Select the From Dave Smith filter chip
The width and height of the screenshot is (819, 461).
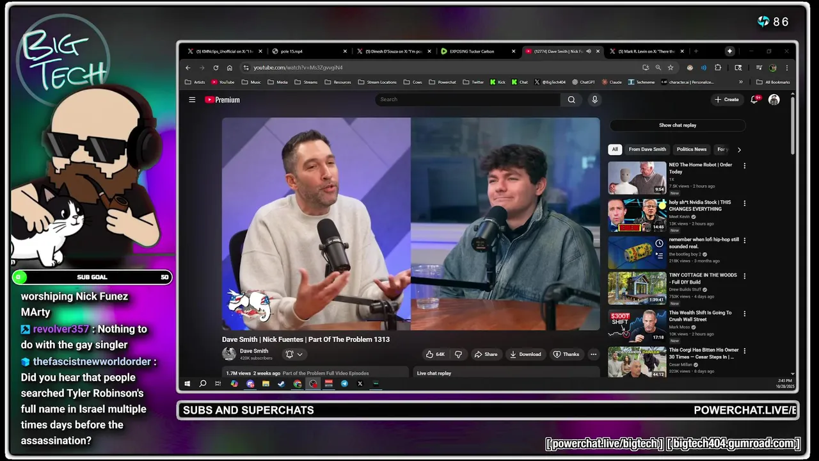coord(647,149)
